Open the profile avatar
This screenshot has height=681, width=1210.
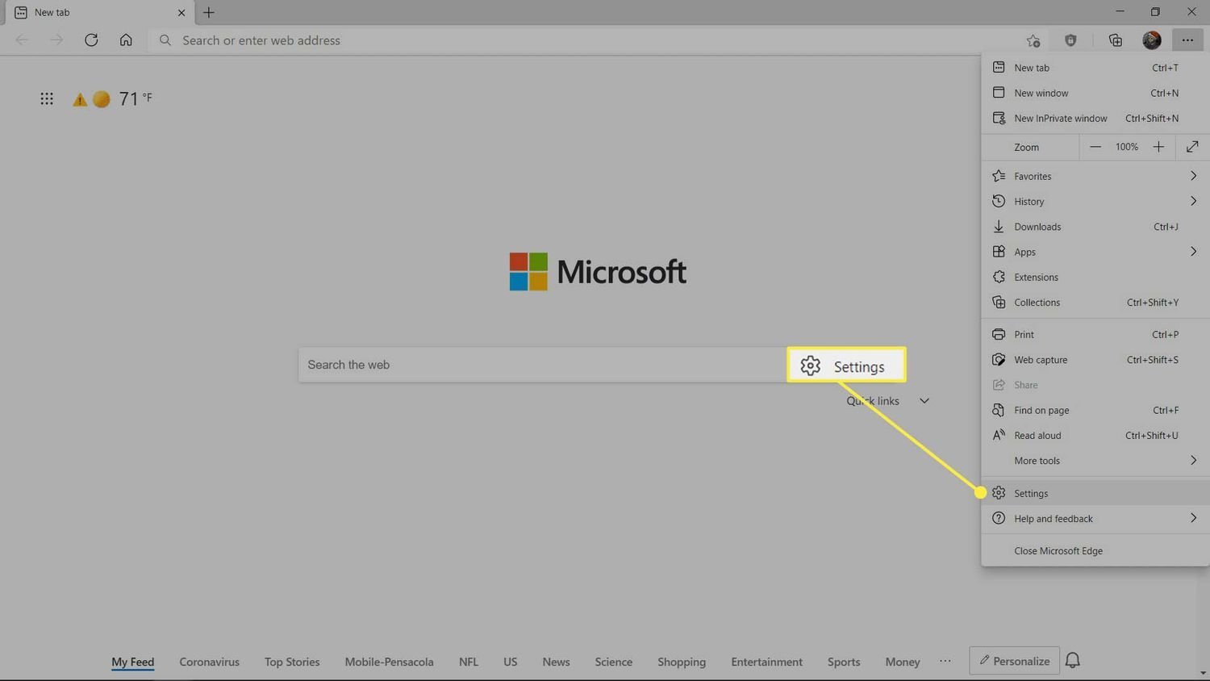(1152, 40)
